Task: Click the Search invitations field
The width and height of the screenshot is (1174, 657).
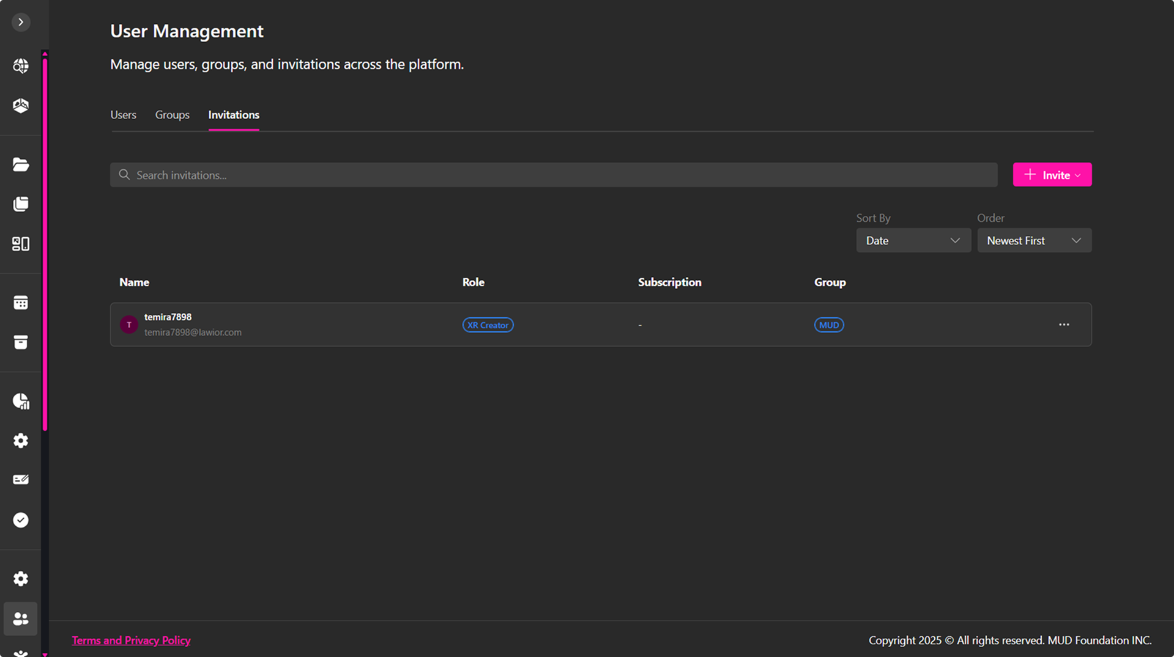Action: (554, 175)
